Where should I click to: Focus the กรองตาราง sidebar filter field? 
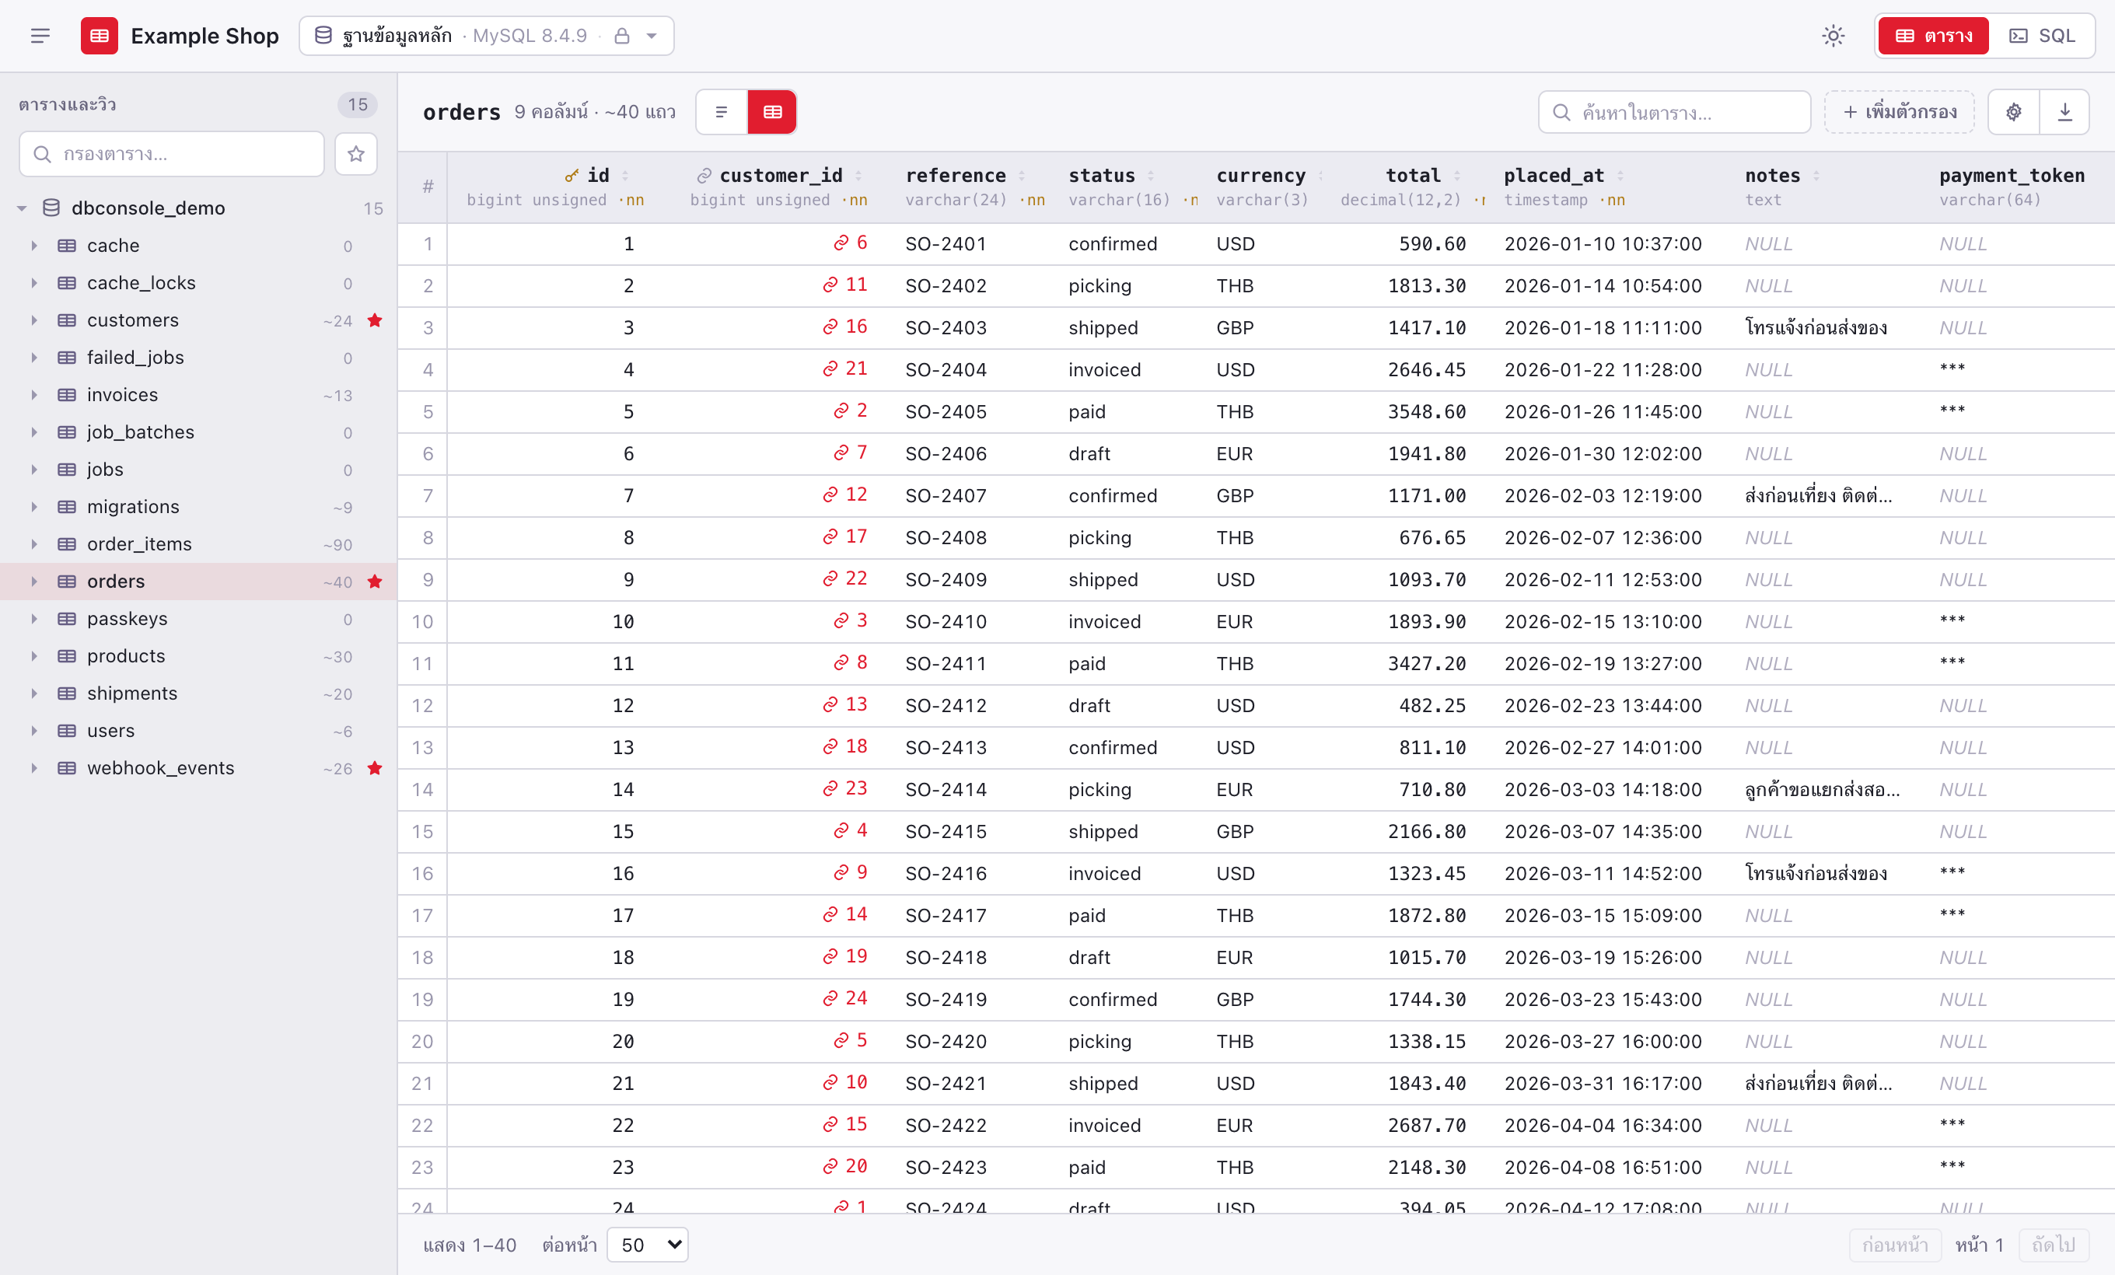tap(172, 154)
